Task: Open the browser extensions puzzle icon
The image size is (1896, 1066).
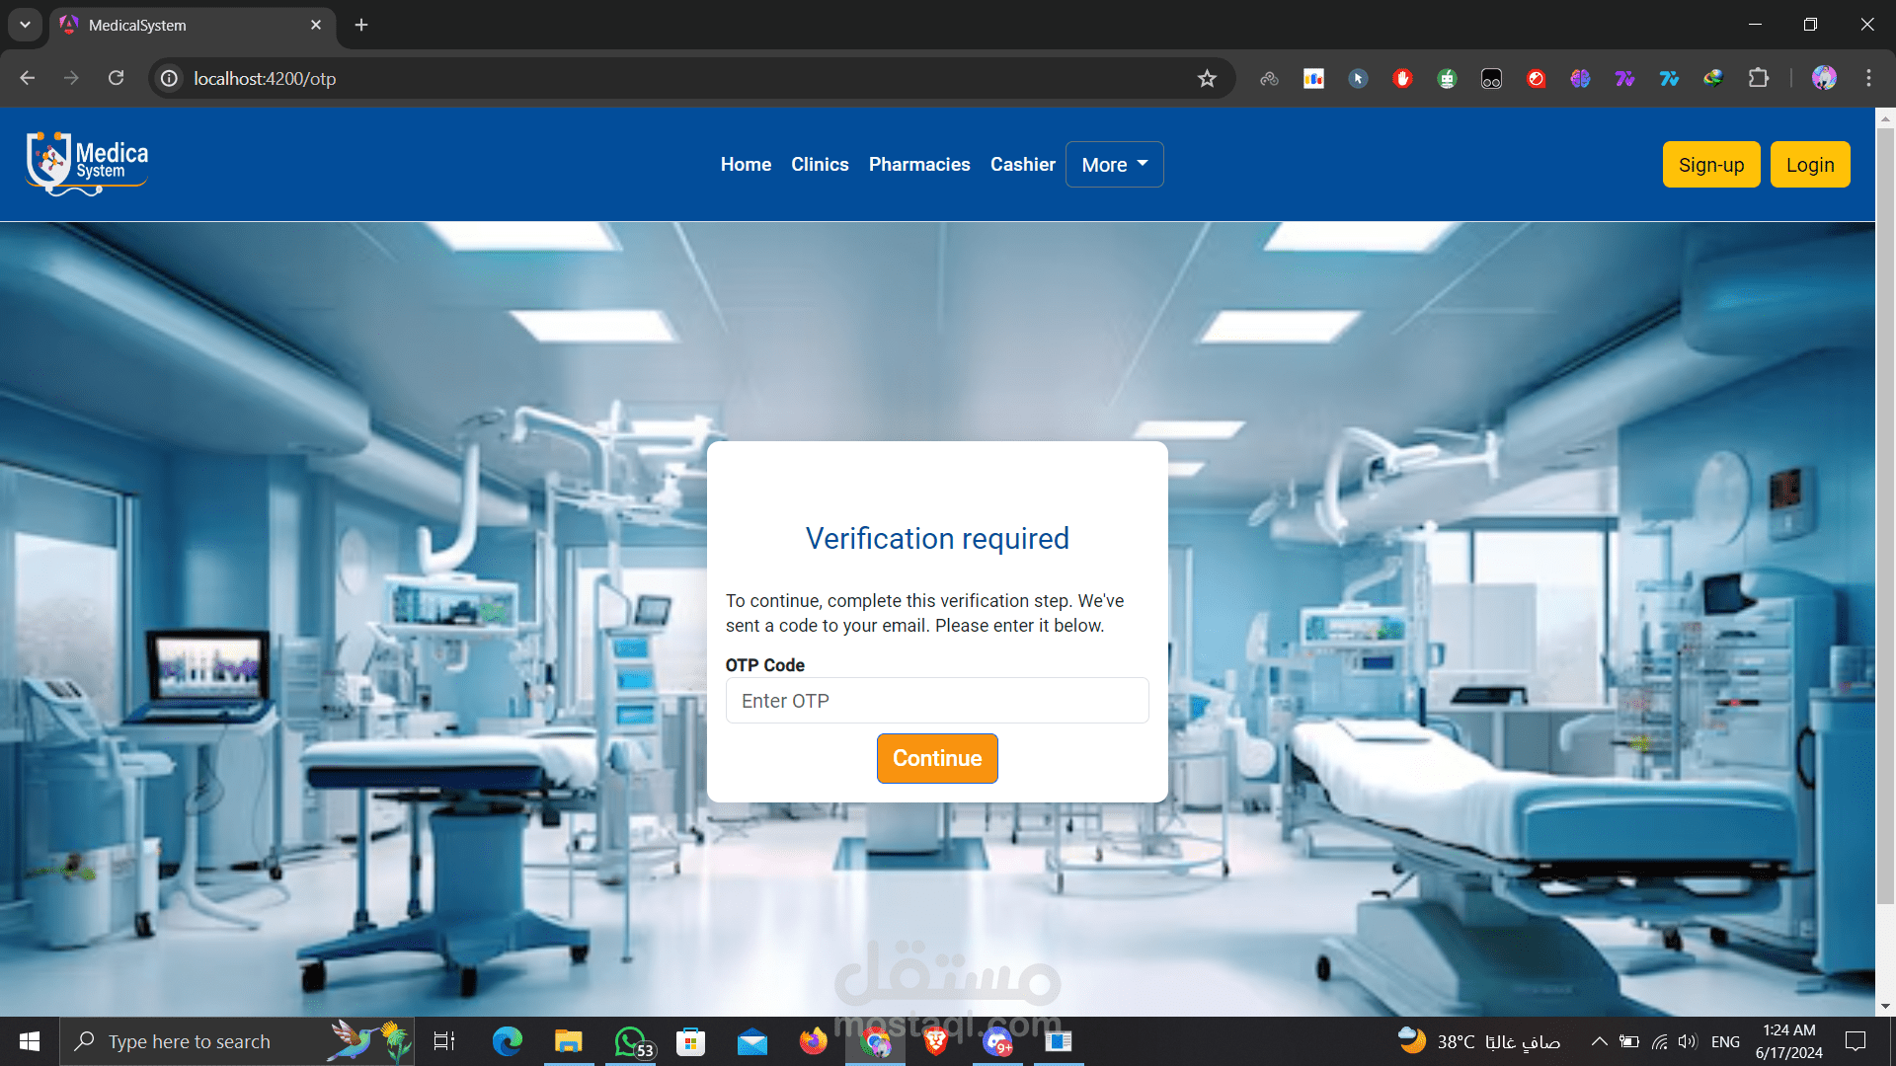Action: pyautogui.click(x=1759, y=78)
